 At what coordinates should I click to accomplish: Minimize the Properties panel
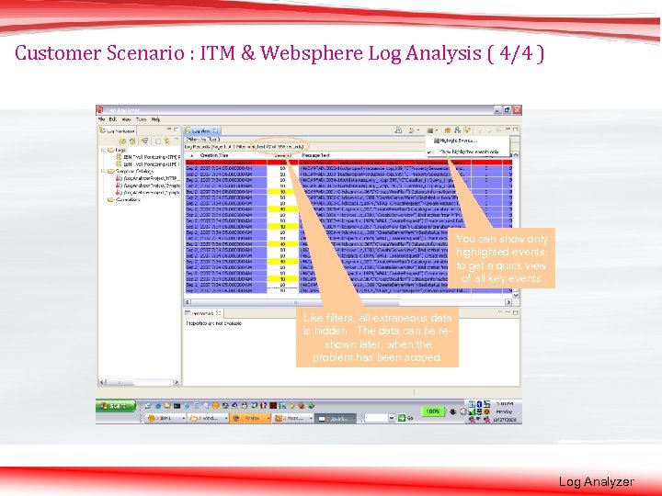pos(508,312)
